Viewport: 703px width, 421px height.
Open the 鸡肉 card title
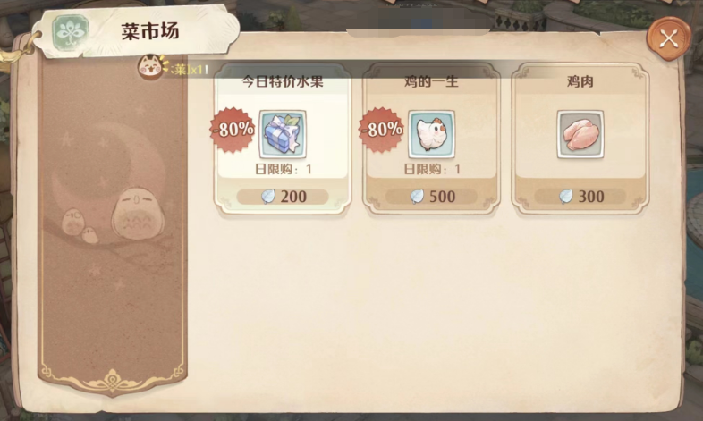click(580, 81)
